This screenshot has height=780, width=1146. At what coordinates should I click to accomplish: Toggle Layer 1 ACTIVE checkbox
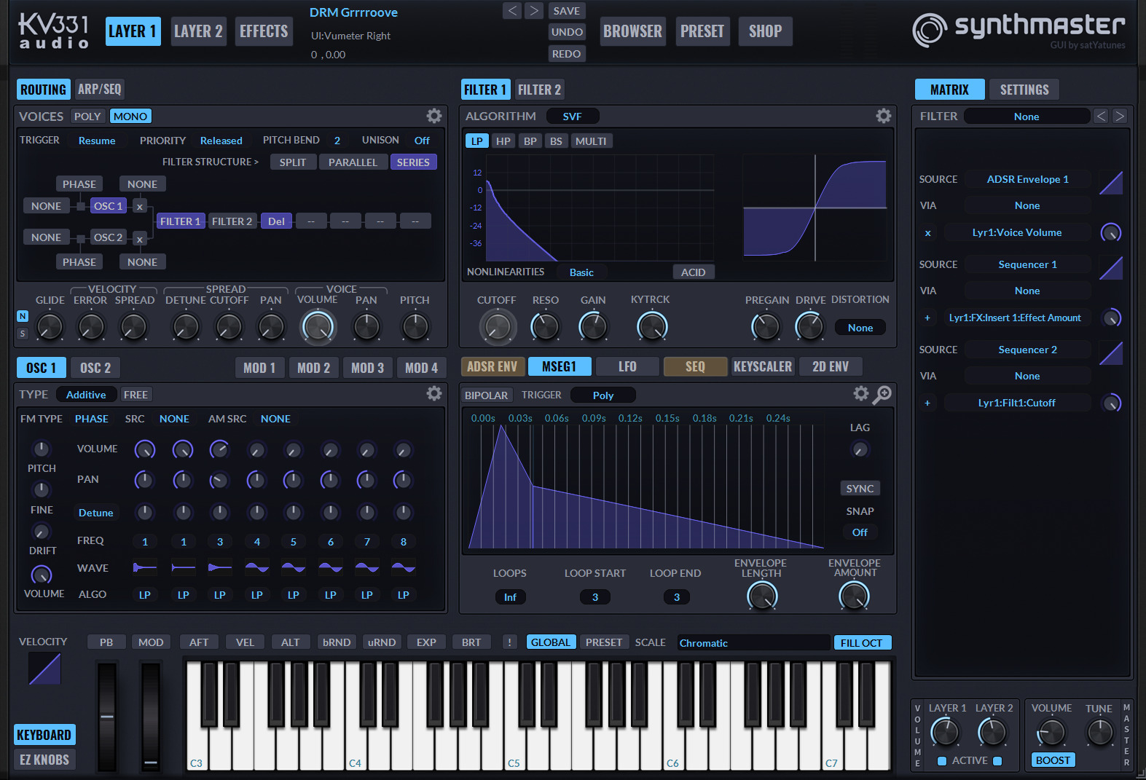tap(942, 761)
